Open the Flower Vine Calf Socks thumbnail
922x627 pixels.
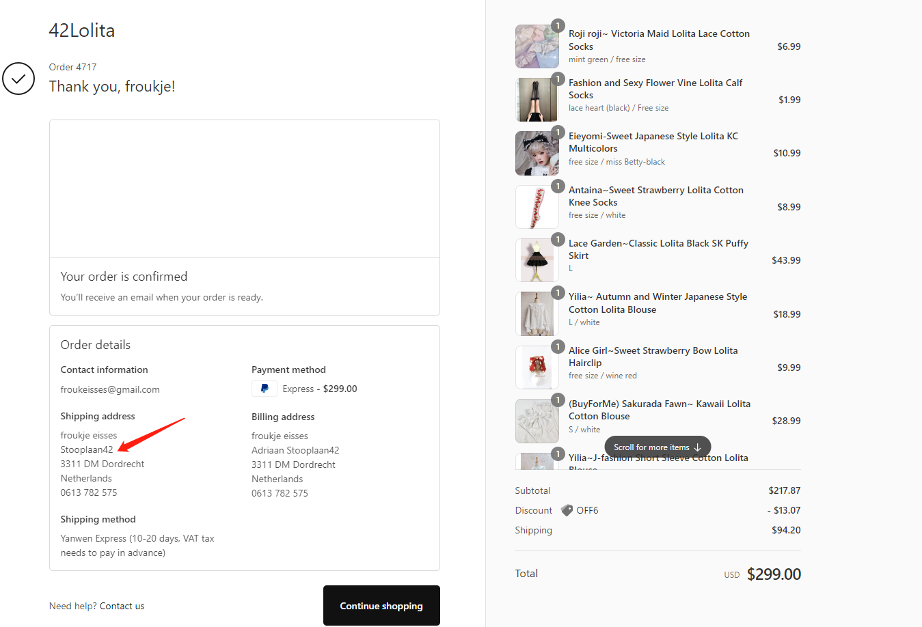[537, 100]
